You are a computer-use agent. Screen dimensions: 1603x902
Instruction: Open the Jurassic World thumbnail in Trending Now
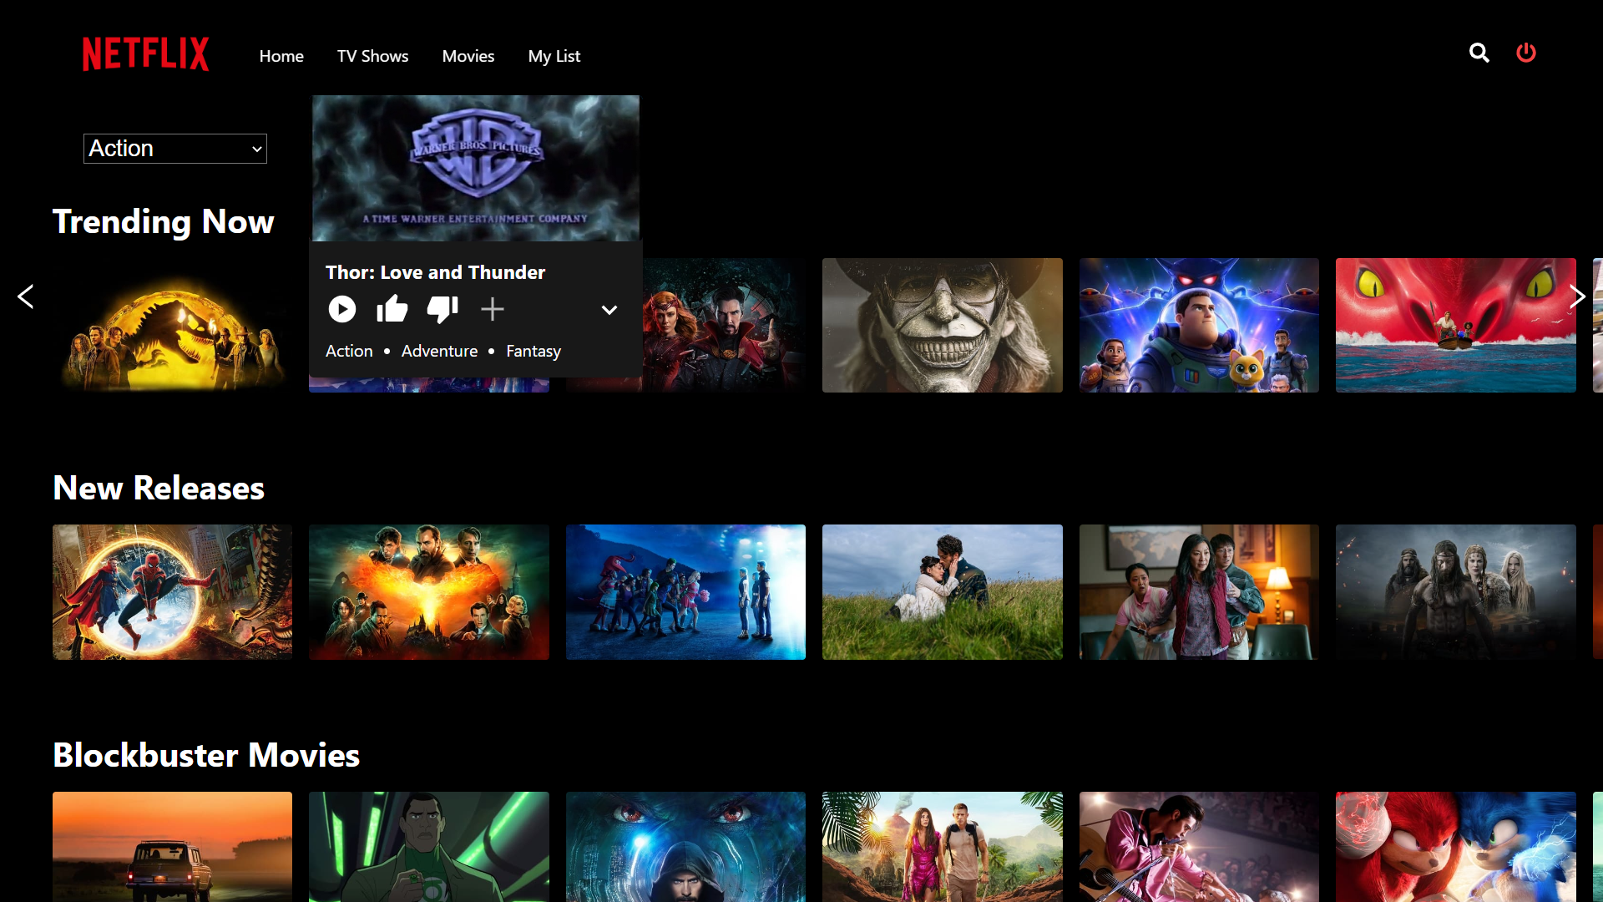pyautogui.click(x=172, y=325)
